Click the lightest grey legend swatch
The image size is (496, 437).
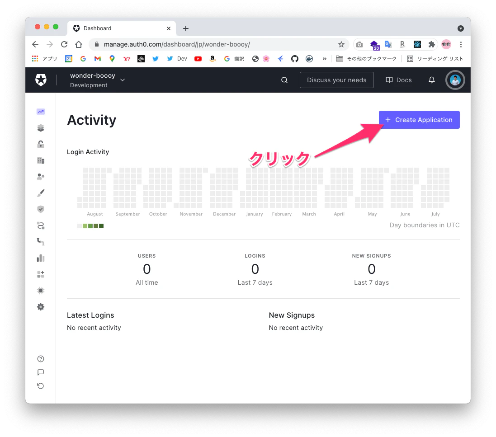point(80,226)
